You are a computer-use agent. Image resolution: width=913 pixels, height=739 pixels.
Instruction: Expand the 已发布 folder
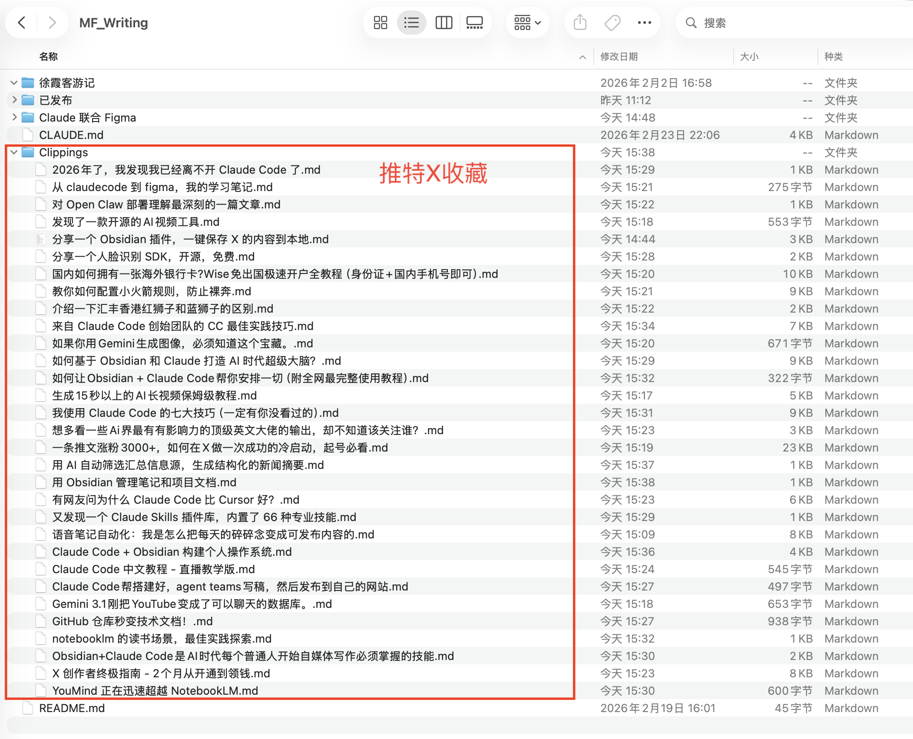coord(14,100)
